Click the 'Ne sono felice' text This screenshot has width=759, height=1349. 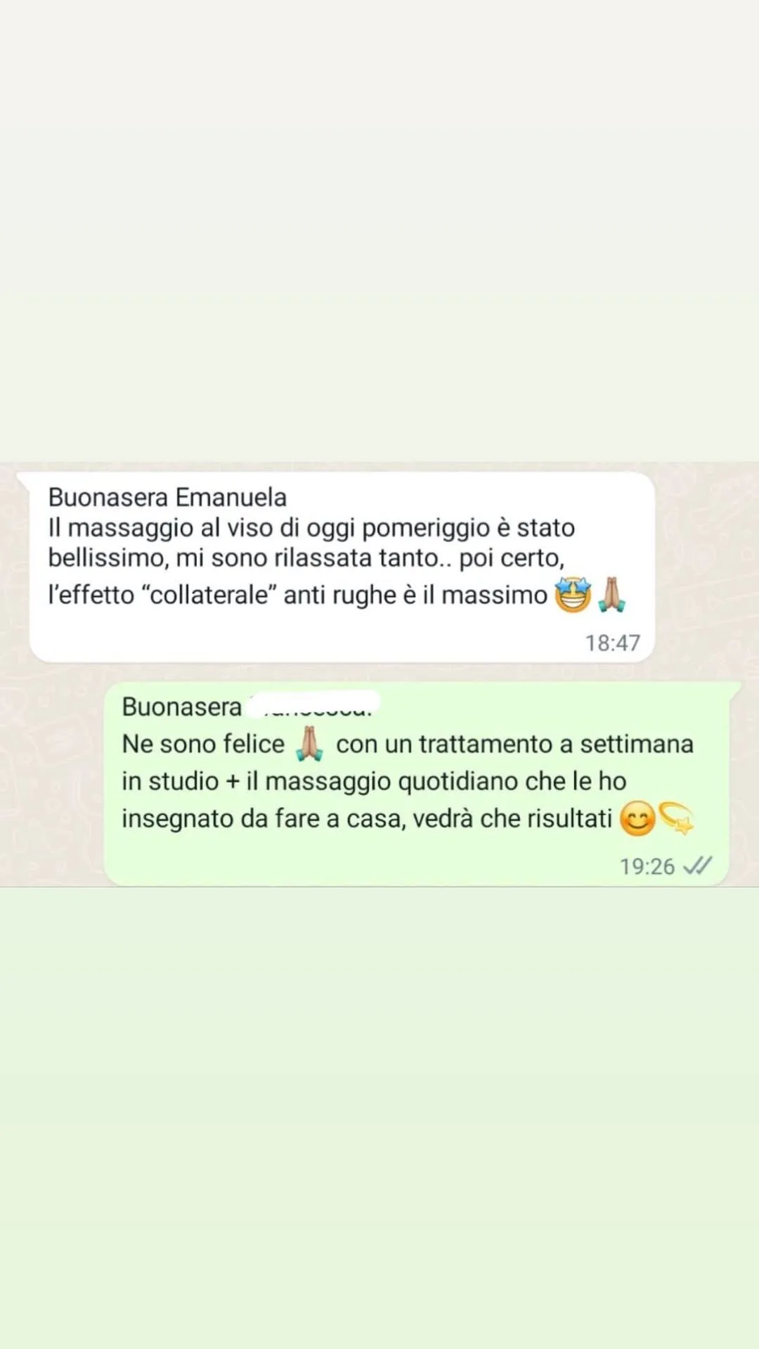[203, 744]
